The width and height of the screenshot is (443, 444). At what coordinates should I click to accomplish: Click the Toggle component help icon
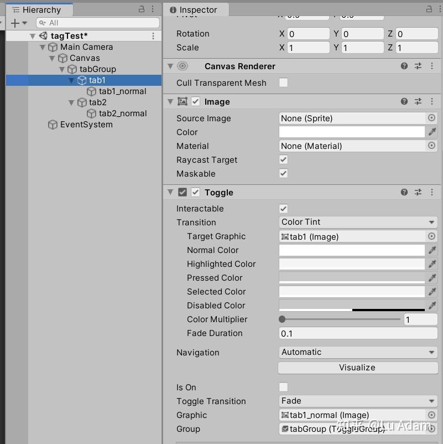[x=404, y=192]
